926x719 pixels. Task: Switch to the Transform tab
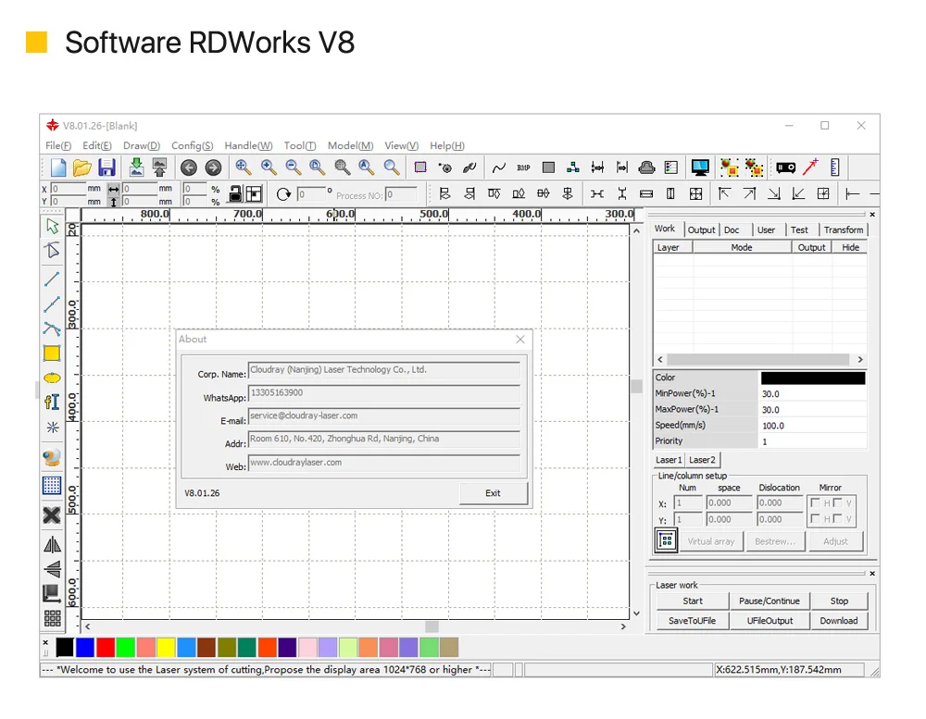pyautogui.click(x=844, y=230)
